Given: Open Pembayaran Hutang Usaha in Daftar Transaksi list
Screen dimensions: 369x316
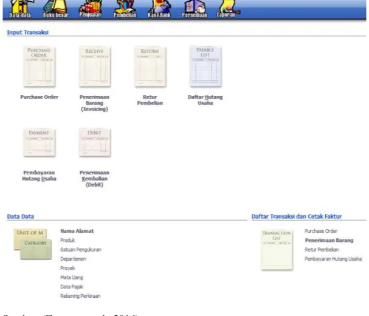Looking at the screenshot, I should [x=333, y=259].
